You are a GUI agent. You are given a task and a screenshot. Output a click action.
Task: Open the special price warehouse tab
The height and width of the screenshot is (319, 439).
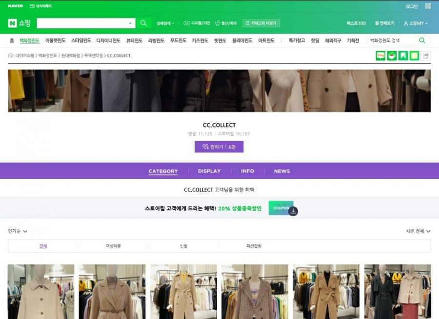pos(297,40)
